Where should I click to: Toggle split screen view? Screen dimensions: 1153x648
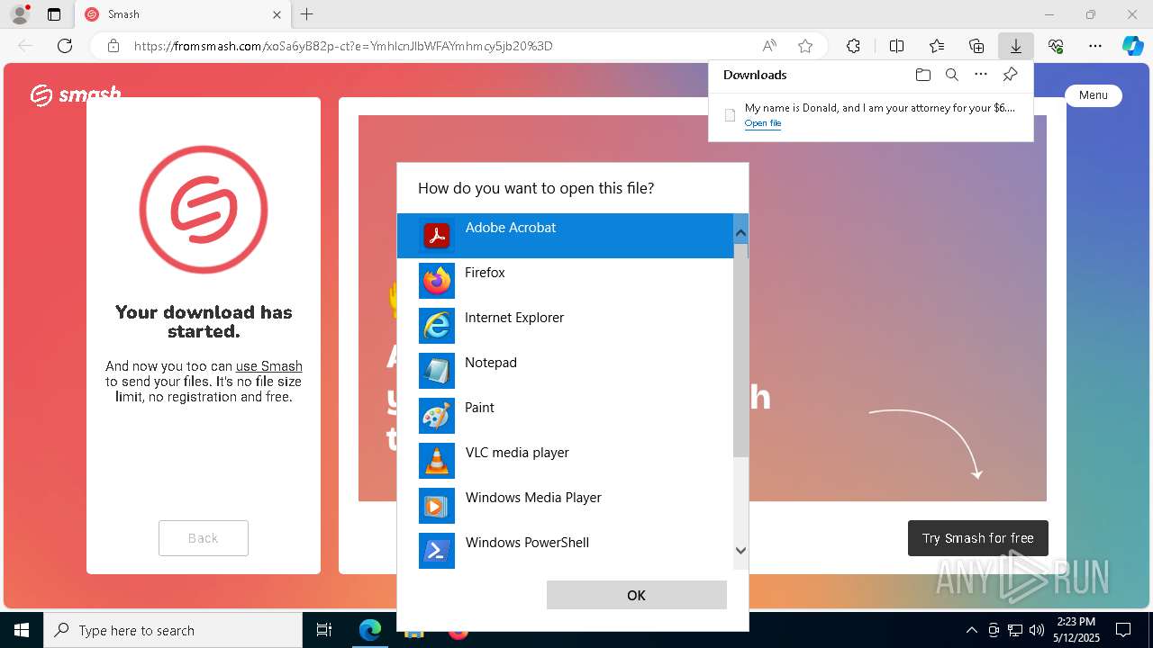pyautogui.click(x=896, y=46)
